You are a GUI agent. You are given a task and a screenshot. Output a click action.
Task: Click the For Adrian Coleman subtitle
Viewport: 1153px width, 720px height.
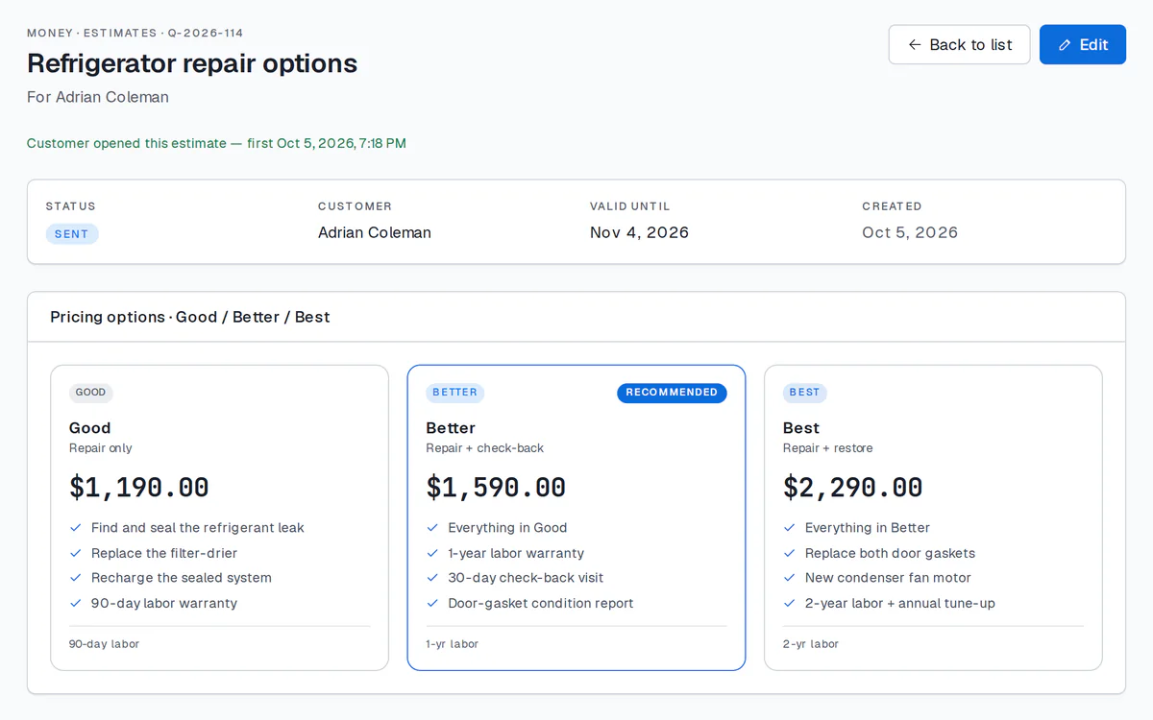point(98,97)
